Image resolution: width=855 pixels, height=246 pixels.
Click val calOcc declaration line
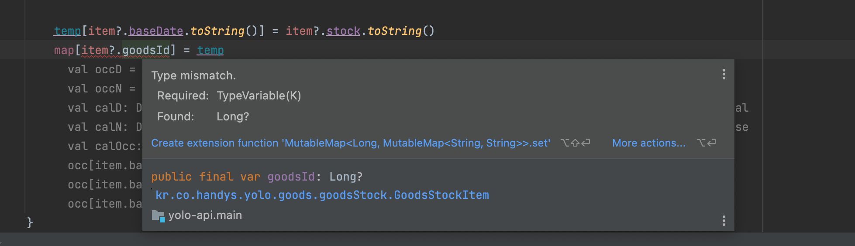(105, 147)
